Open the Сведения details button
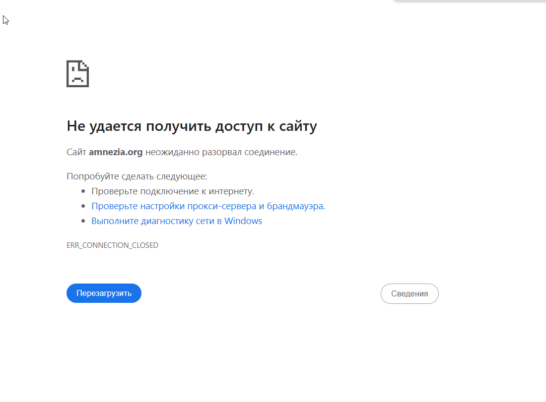Image resolution: width=546 pixels, height=402 pixels. coord(409,293)
